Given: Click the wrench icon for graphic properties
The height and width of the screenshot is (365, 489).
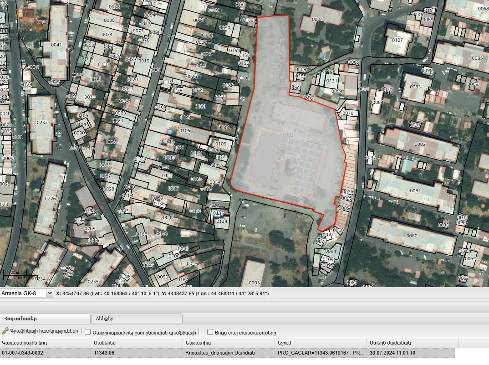Looking at the screenshot, I should (5, 331).
